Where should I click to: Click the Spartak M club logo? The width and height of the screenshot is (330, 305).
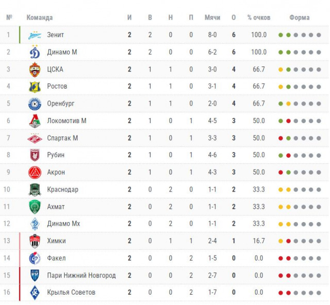pyautogui.click(x=35, y=138)
